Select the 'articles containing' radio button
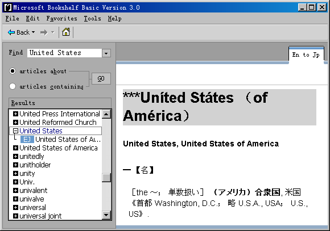330x231 pixels. 13,86
